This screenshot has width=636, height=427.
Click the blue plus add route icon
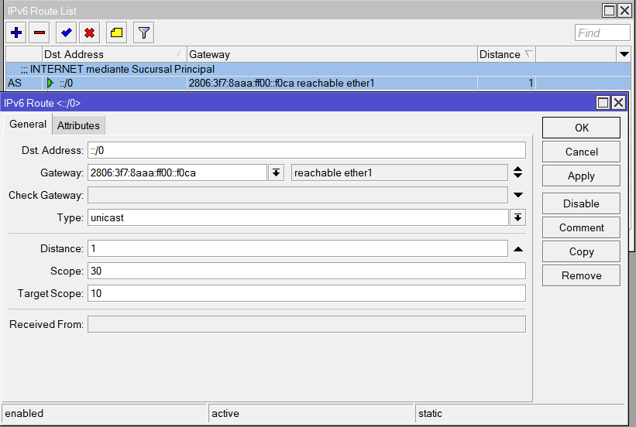point(16,32)
